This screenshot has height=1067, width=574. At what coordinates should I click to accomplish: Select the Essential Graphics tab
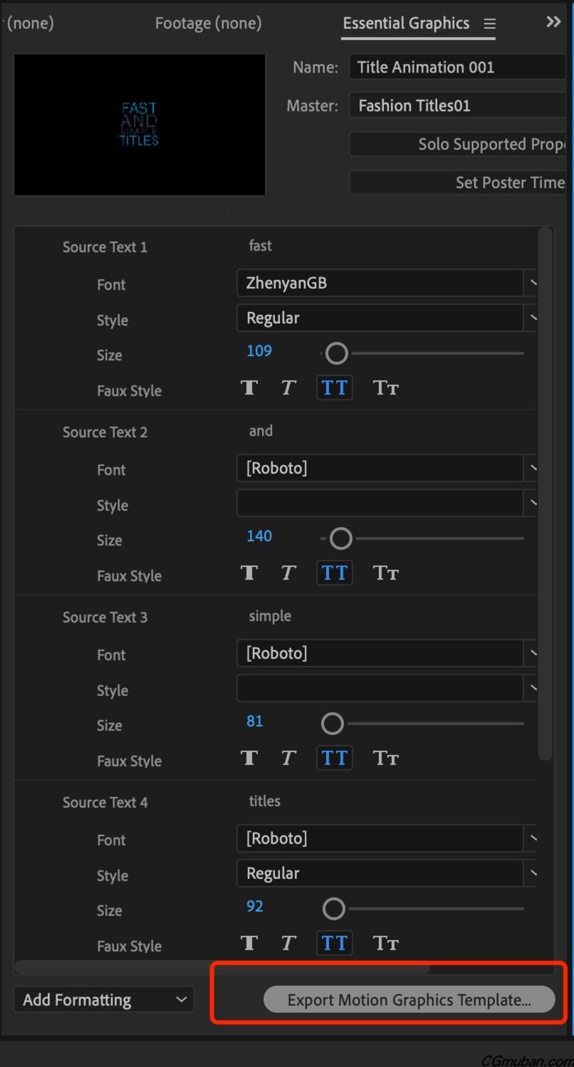pos(406,24)
